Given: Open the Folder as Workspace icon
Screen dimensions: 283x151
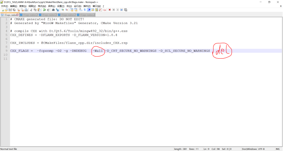Looking at the screenshot, I should (105, 10).
